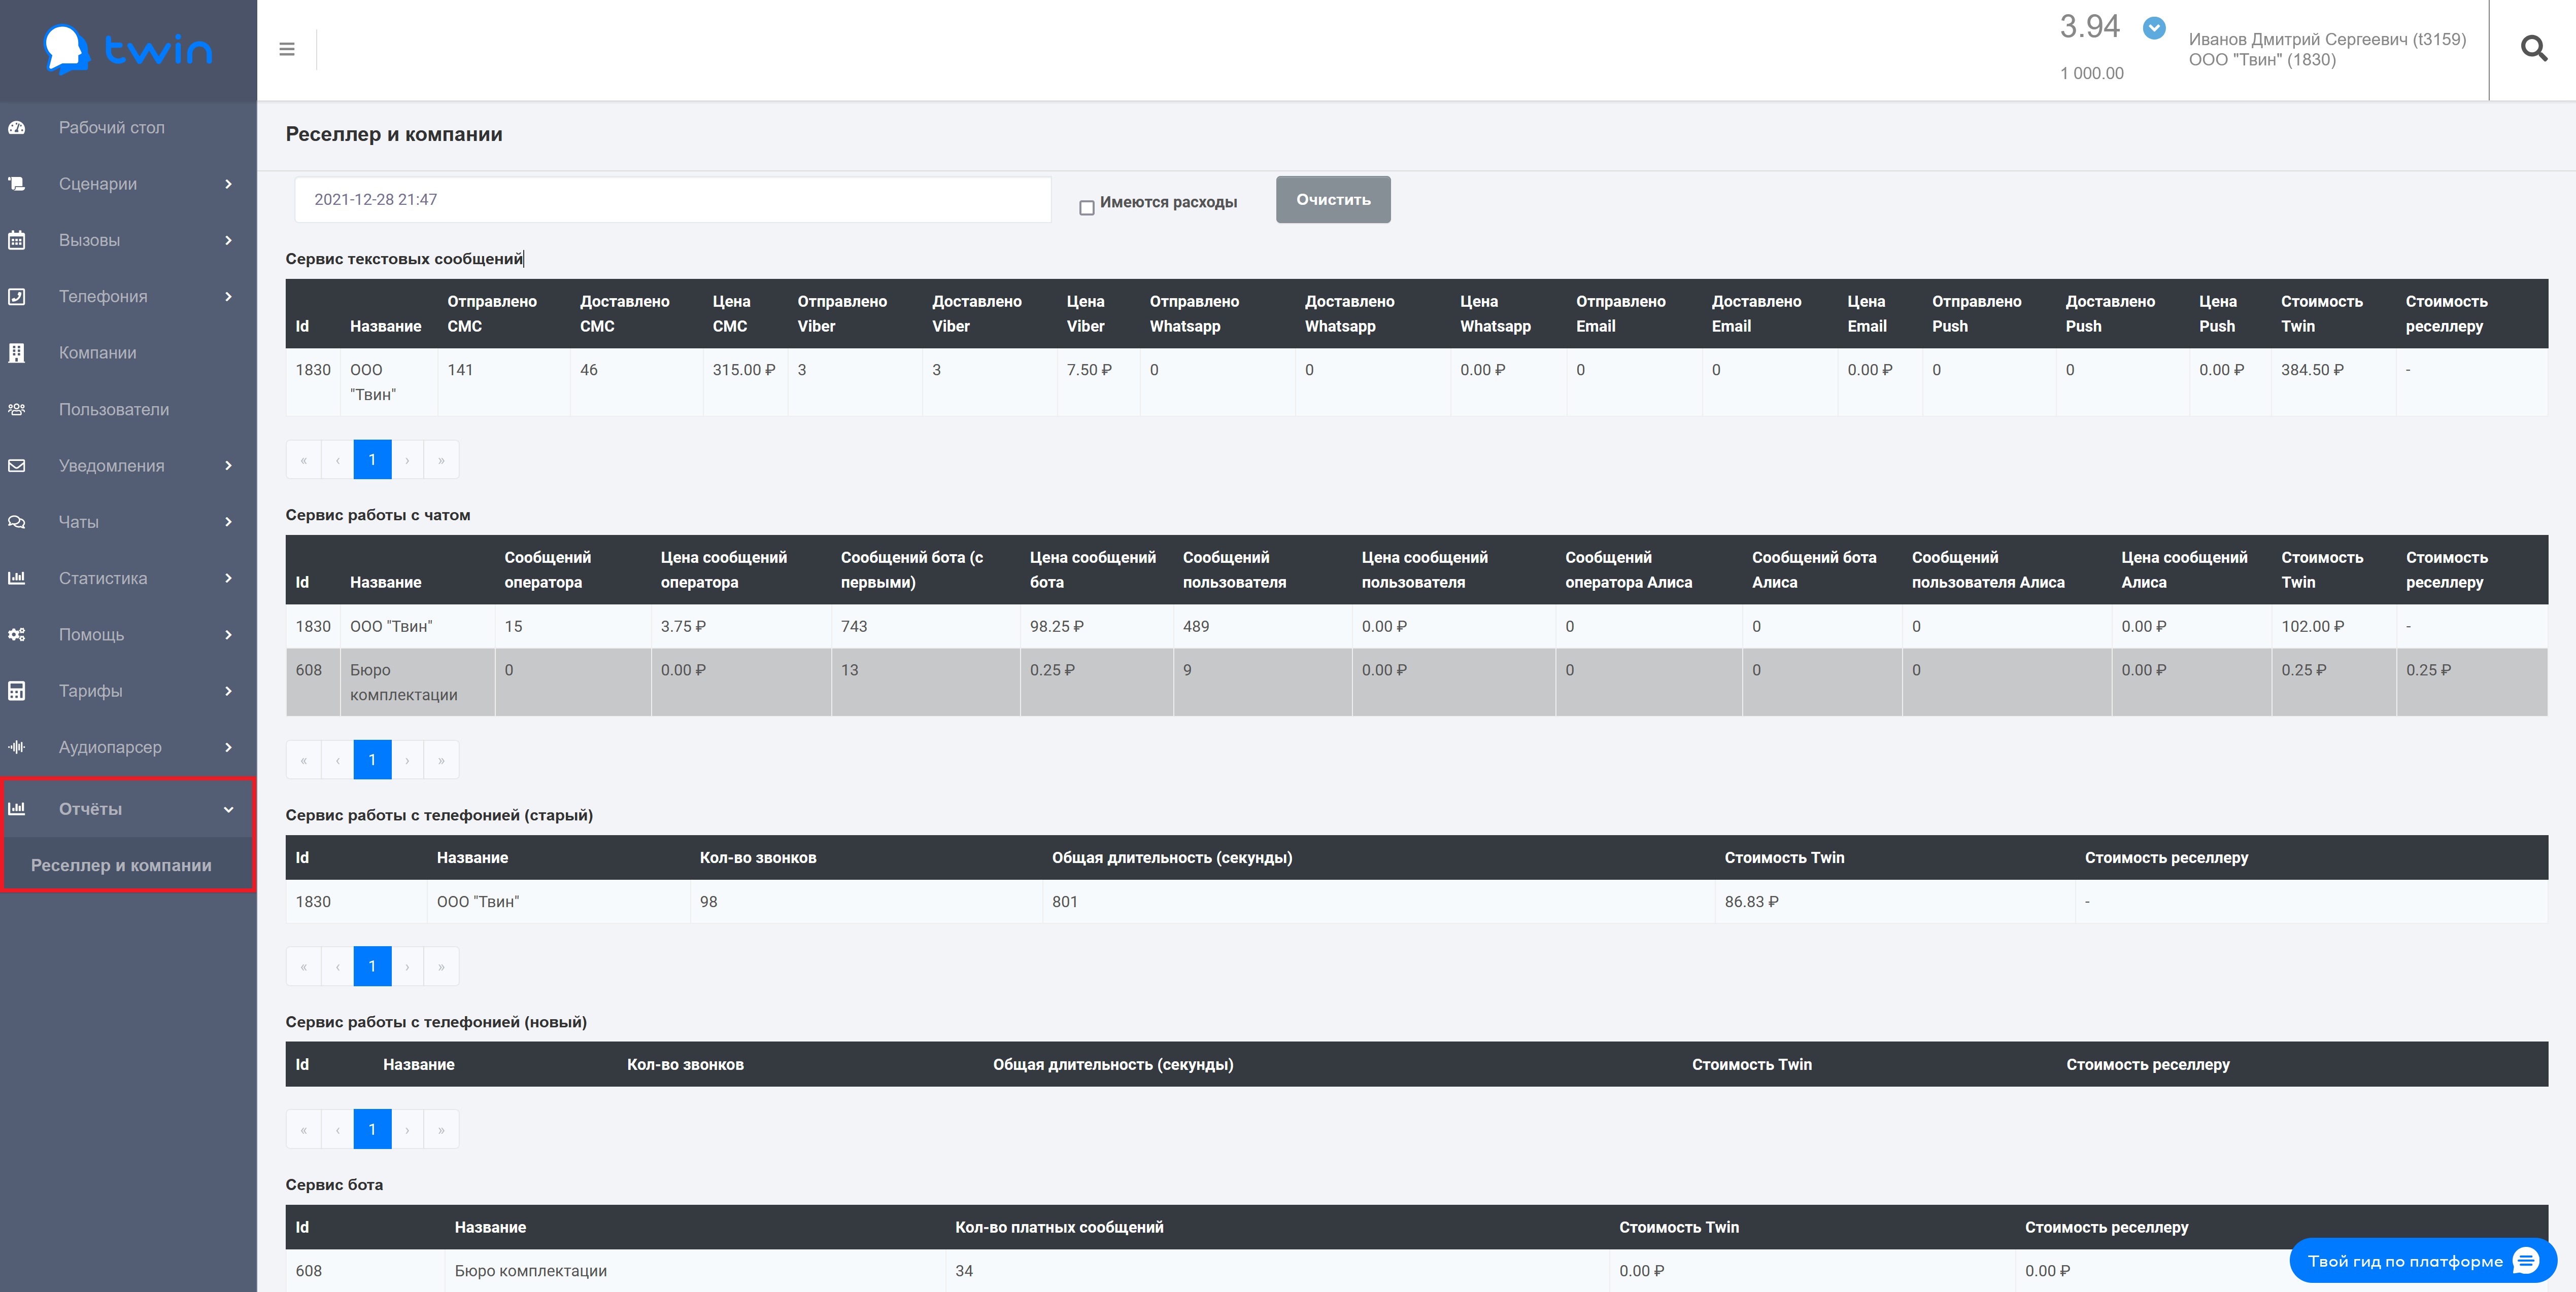Click the Рабочий стол dashboard icon
Screen dimensions: 2576x1292
coord(17,128)
